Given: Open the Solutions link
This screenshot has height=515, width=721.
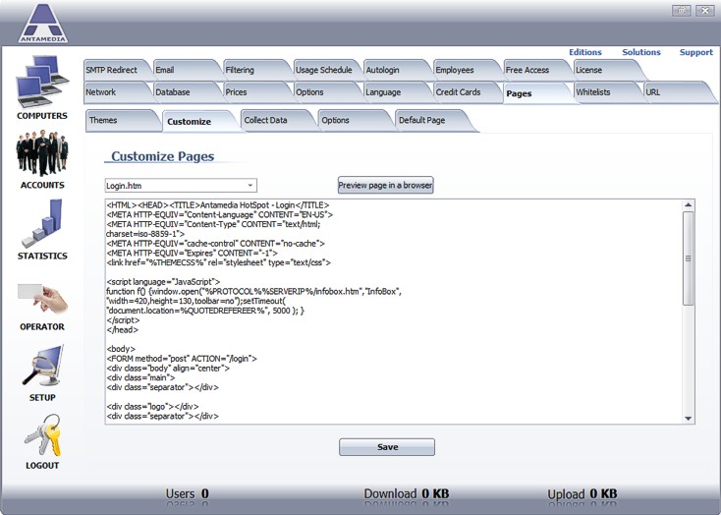Looking at the screenshot, I should 641,52.
